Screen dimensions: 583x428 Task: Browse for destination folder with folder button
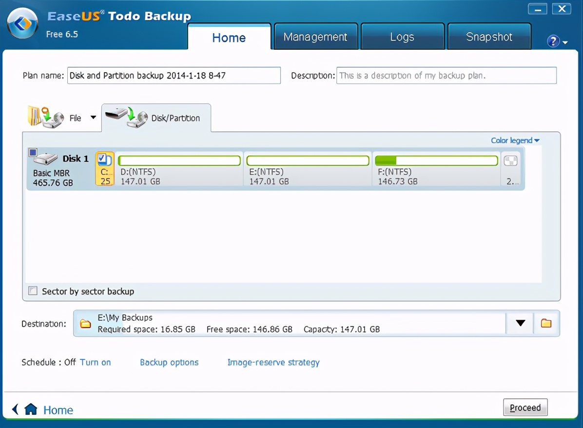[546, 323]
